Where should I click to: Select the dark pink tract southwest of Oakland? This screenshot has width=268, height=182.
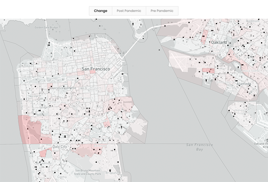click(208, 71)
